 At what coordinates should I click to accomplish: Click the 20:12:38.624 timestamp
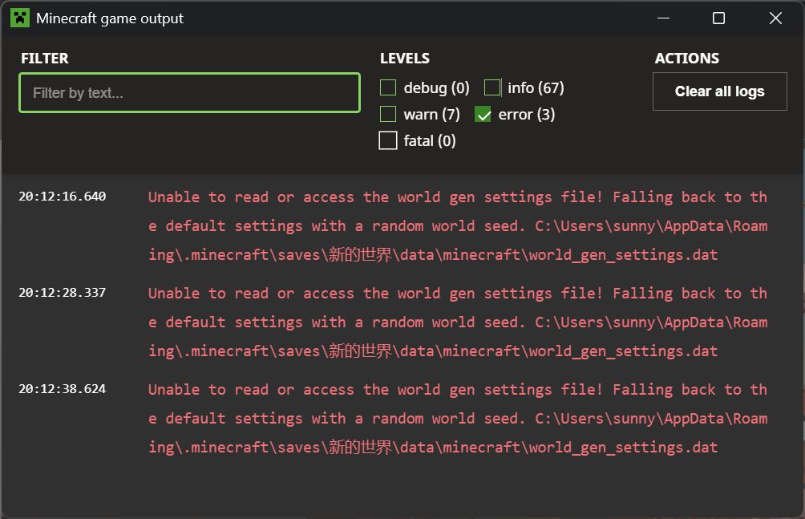pos(63,389)
